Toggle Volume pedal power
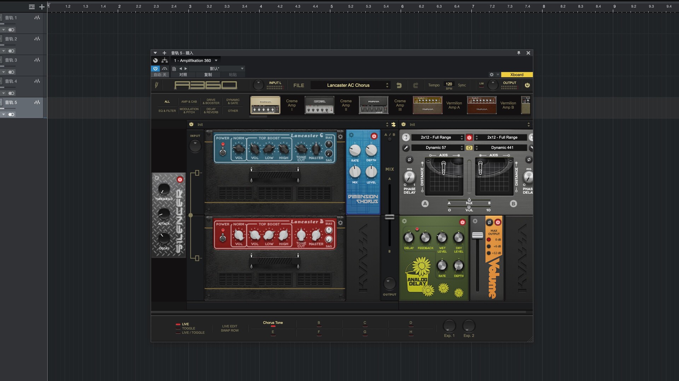Image resolution: width=679 pixels, height=381 pixels. tap(498, 222)
